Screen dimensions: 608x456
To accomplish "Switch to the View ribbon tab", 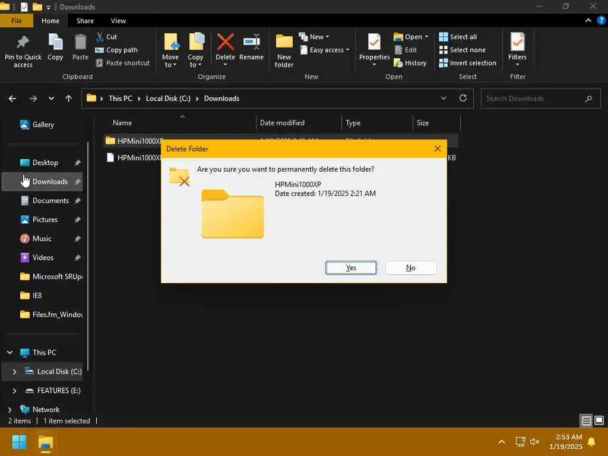I will tap(118, 21).
